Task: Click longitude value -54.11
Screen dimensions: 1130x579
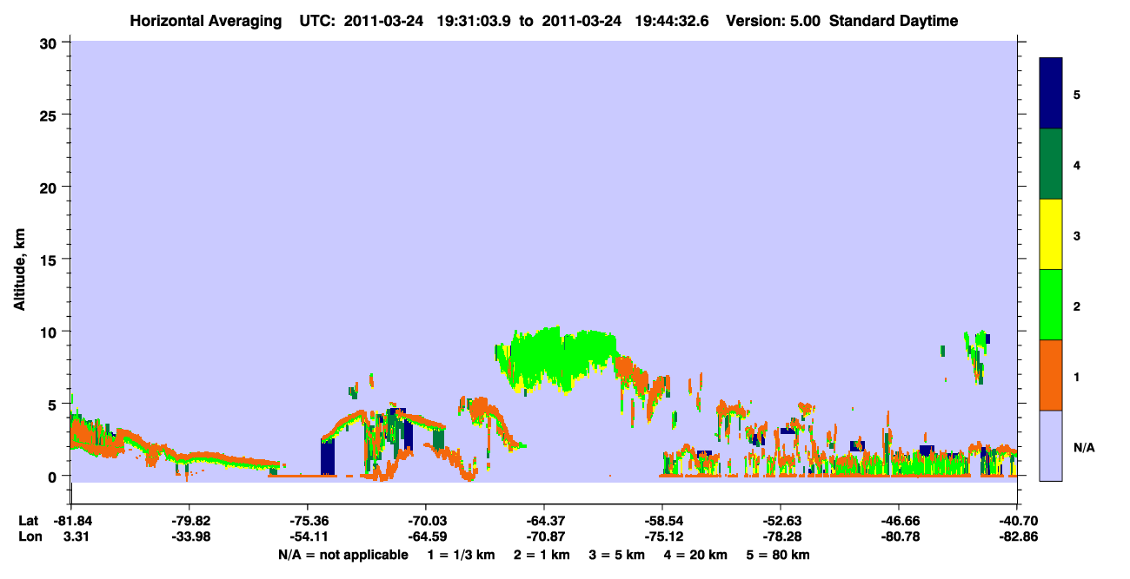Action: point(308,536)
